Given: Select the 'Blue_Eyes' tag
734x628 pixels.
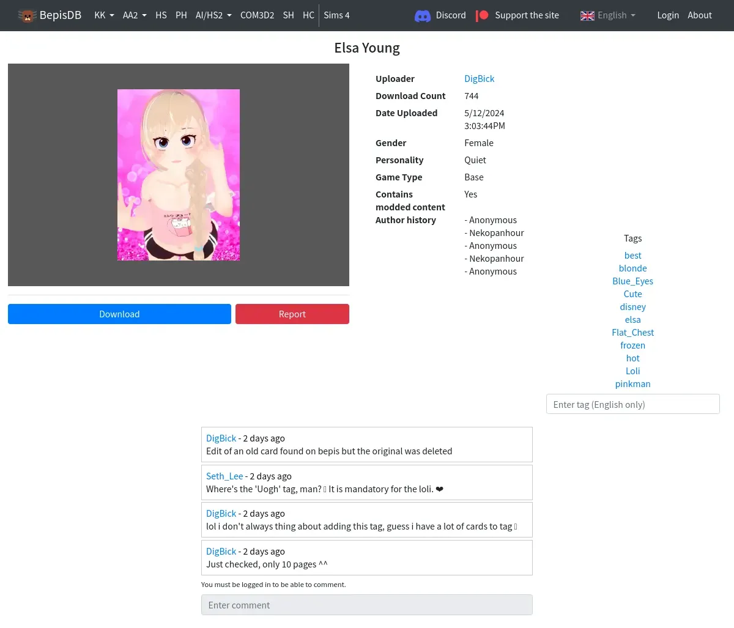Looking at the screenshot, I should [632, 281].
